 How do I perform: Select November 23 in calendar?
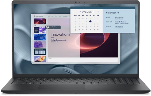pos(98,27)
